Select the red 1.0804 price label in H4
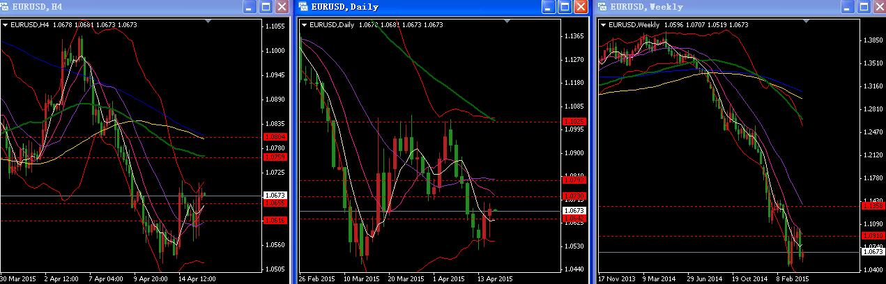Screen dimensions: 886x284 point(276,137)
